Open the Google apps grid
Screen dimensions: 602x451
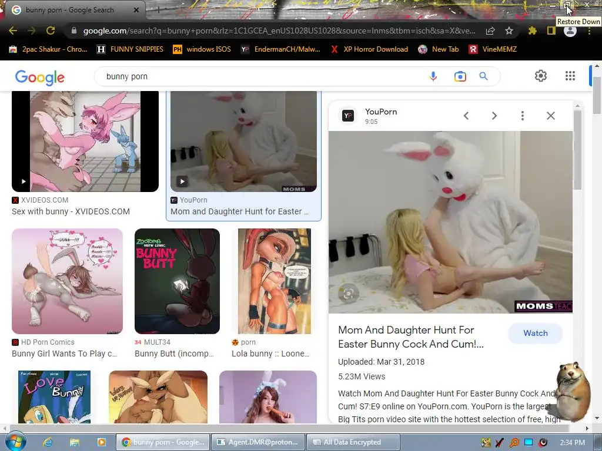pos(570,76)
